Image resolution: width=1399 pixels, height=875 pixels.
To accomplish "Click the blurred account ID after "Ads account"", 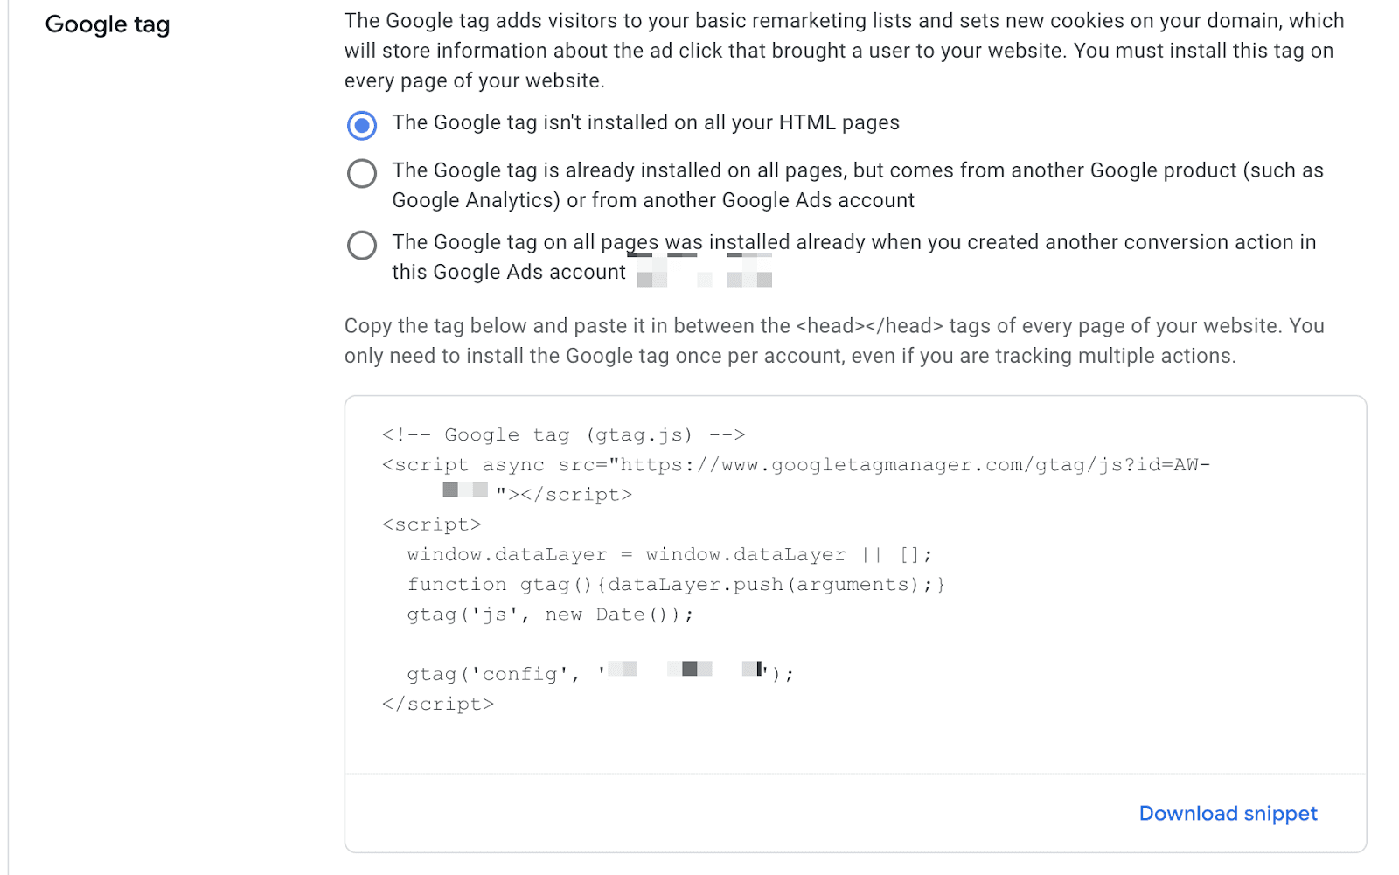I will (705, 272).
